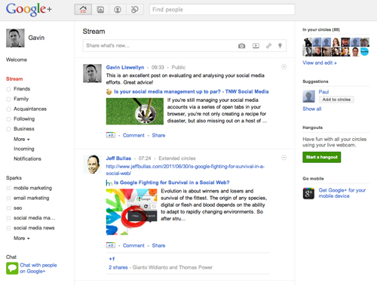Click the green chat bubble icon

[x=12, y=268]
